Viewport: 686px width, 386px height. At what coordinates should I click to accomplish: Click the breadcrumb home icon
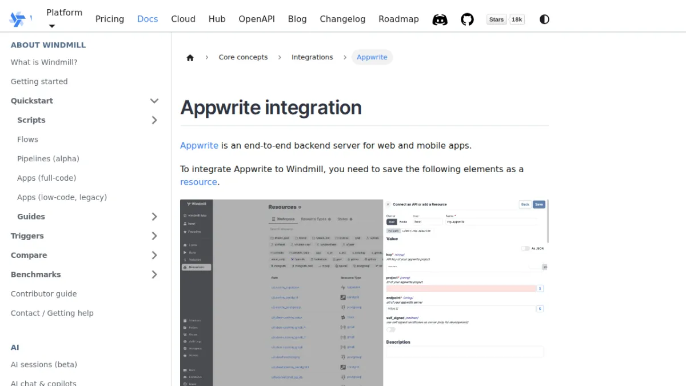(x=190, y=57)
